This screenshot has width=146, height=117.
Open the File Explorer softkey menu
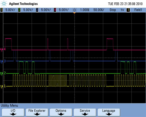(x=37, y=112)
